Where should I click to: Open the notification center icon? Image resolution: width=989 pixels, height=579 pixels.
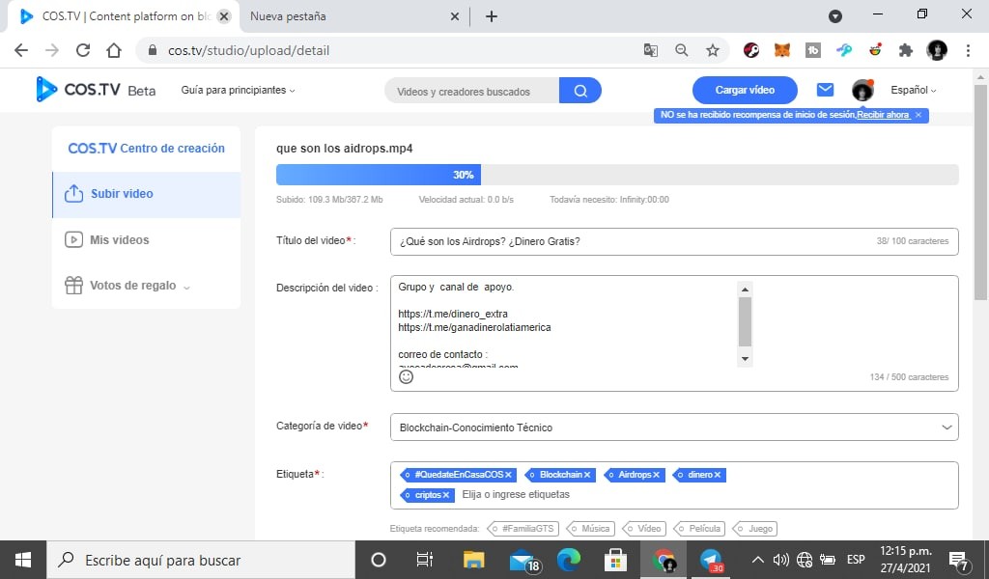pyautogui.click(x=959, y=560)
